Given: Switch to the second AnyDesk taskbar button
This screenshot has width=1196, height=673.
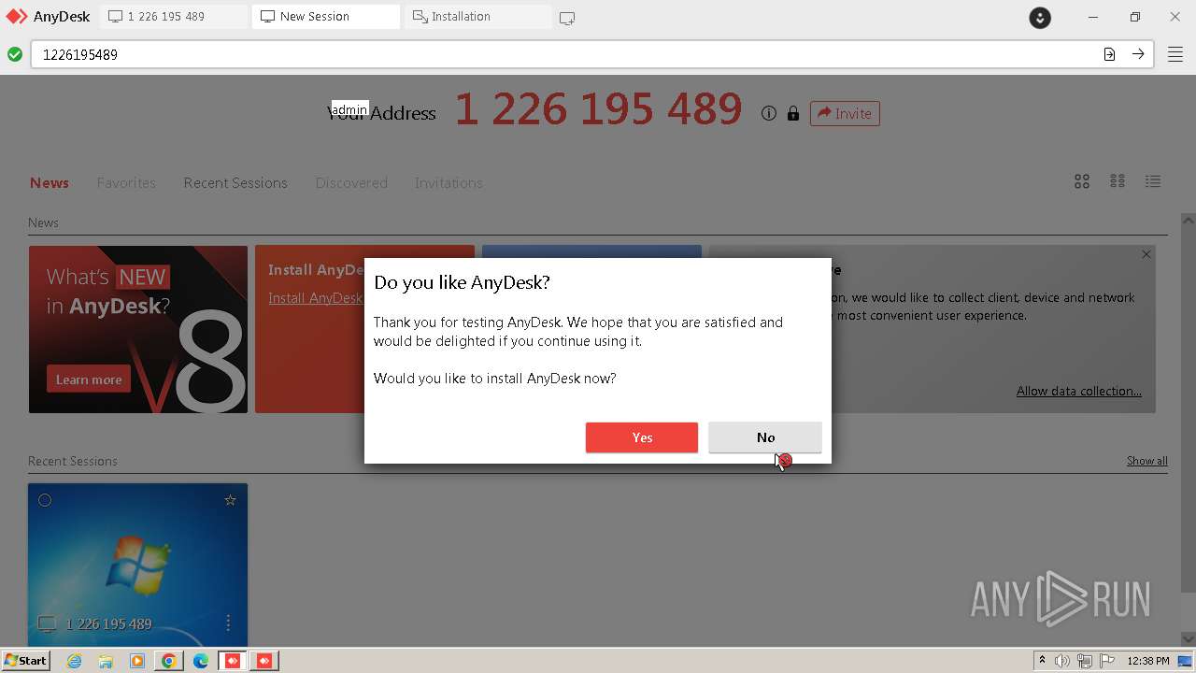Looking at the screenshot, I should point(264,661).
